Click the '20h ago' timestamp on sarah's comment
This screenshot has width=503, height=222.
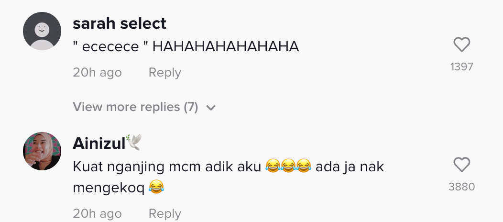point(97,73)
